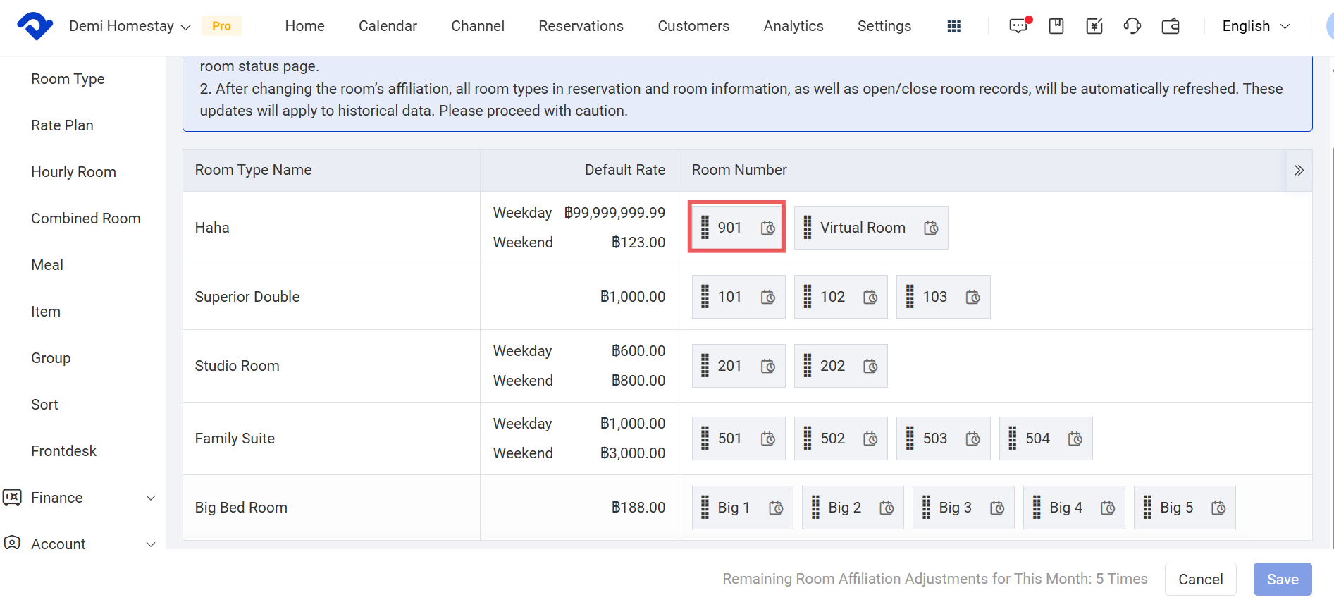
Task: Go to the Reservations menu
Action: pyautogui.click(x=581, y=26)
